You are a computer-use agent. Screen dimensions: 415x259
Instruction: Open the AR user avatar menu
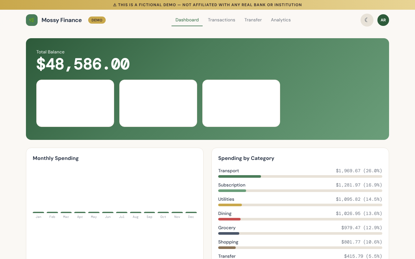[x=383, y=20]
